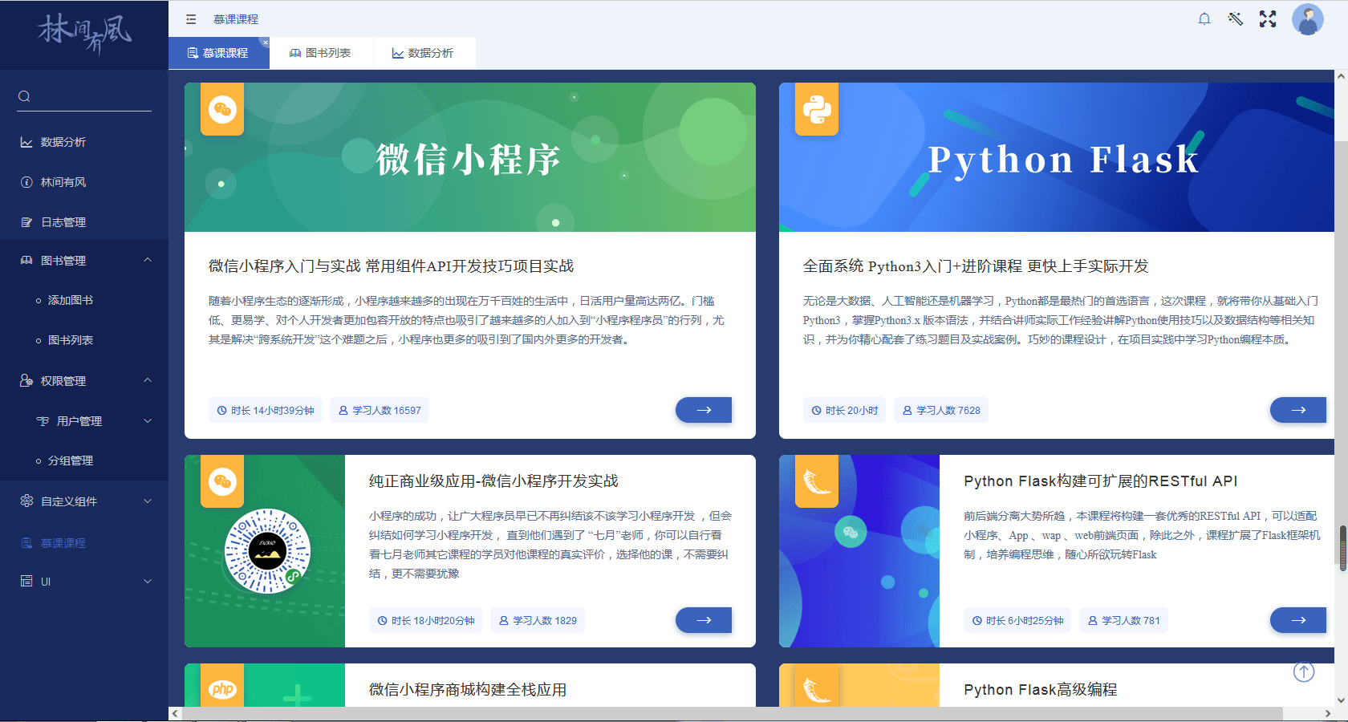This screenshot has width=1348, height=722.
Task: Open the RESTful API course arrow button
Action: (1298, 620)
